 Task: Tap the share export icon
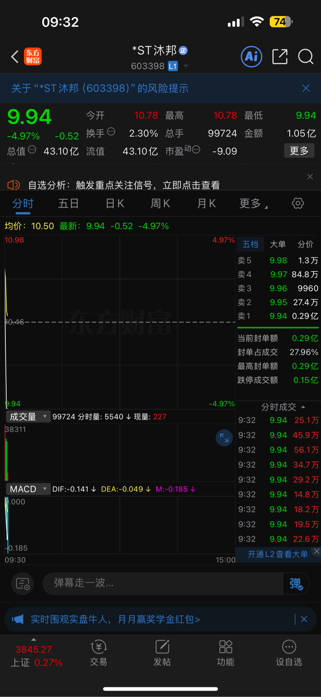tap(280, 57)
